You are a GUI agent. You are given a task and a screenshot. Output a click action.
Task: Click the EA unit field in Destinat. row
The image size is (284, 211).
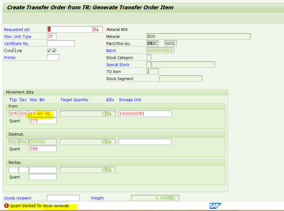point(110,142)
